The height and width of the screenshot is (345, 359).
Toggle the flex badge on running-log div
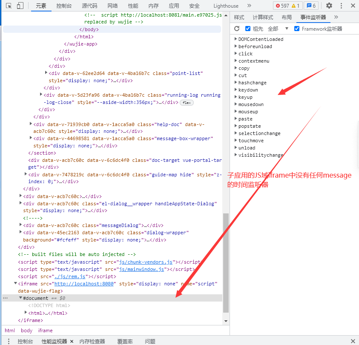(187, 102)
